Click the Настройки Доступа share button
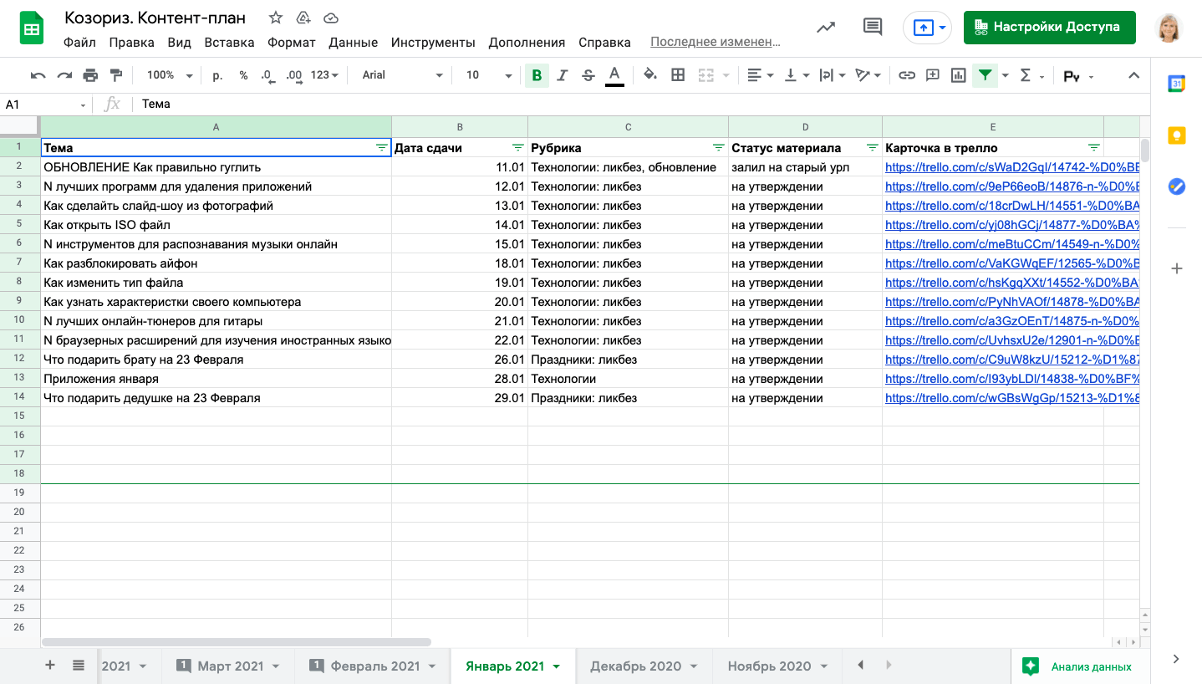The image size is (1202, 684). tap(1049, 27)
